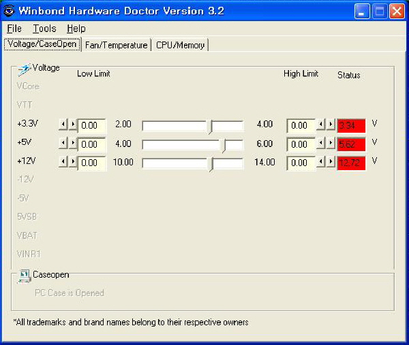Viewport: 409px width, 345px height.
Task: Click the Voltage lightning runner icon
Action: 24,70
